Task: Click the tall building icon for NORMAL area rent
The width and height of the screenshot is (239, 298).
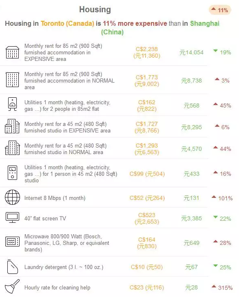Action: point(12,80)
